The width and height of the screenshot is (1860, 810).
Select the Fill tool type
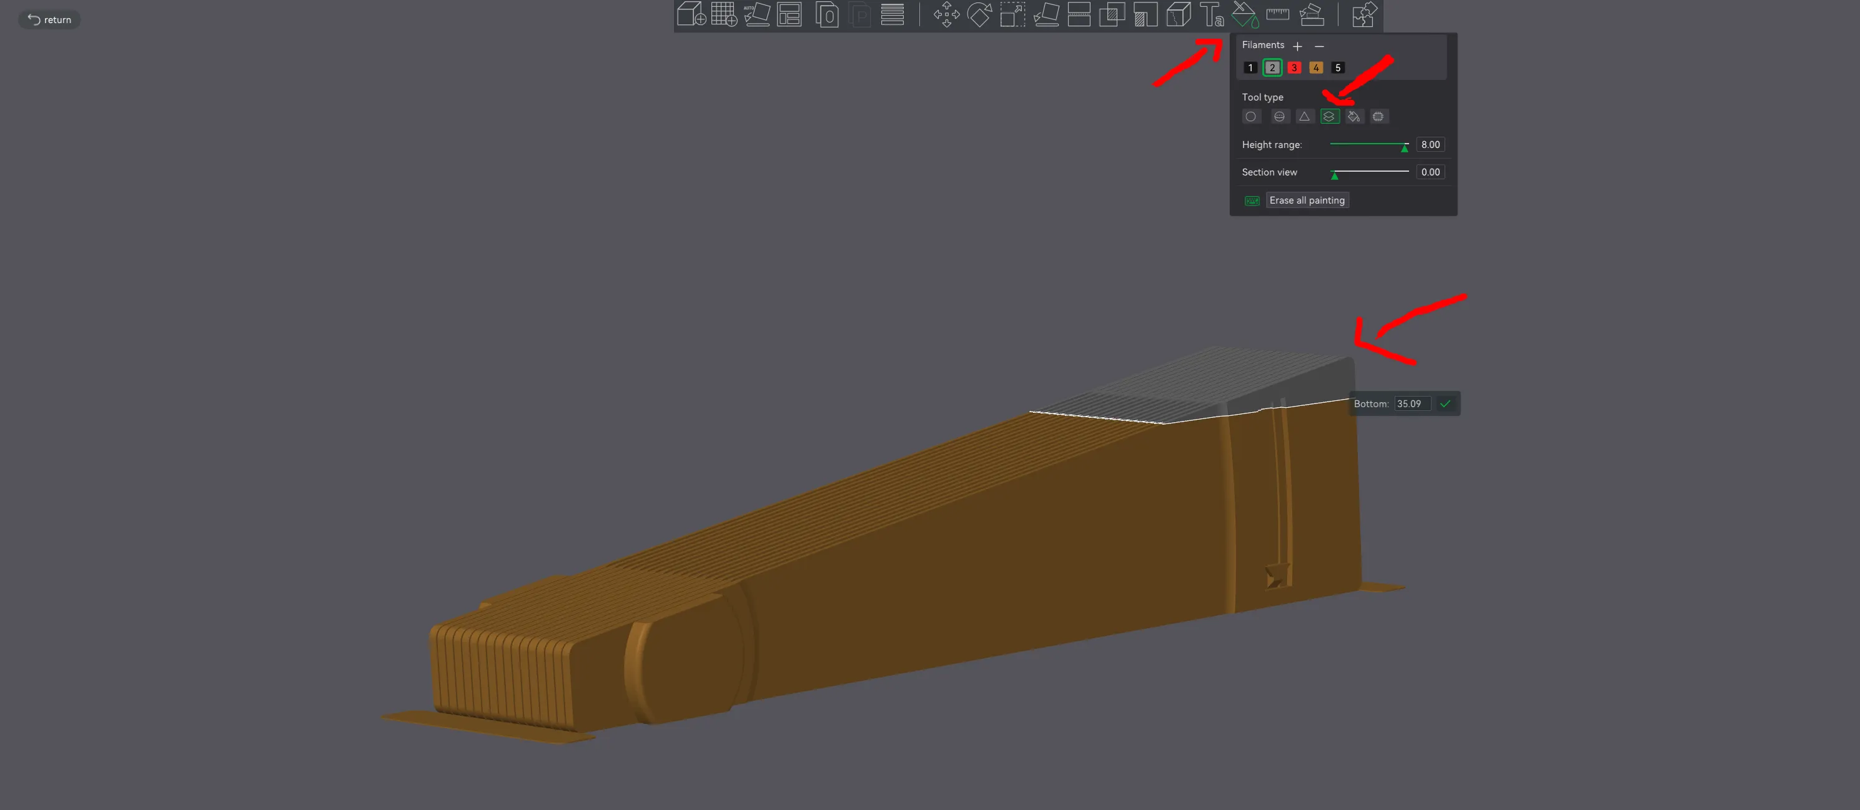coord(1354,116)
